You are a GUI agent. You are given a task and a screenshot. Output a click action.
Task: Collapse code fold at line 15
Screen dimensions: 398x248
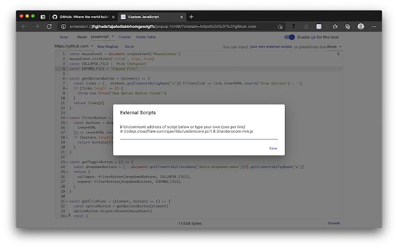[67, 123]
